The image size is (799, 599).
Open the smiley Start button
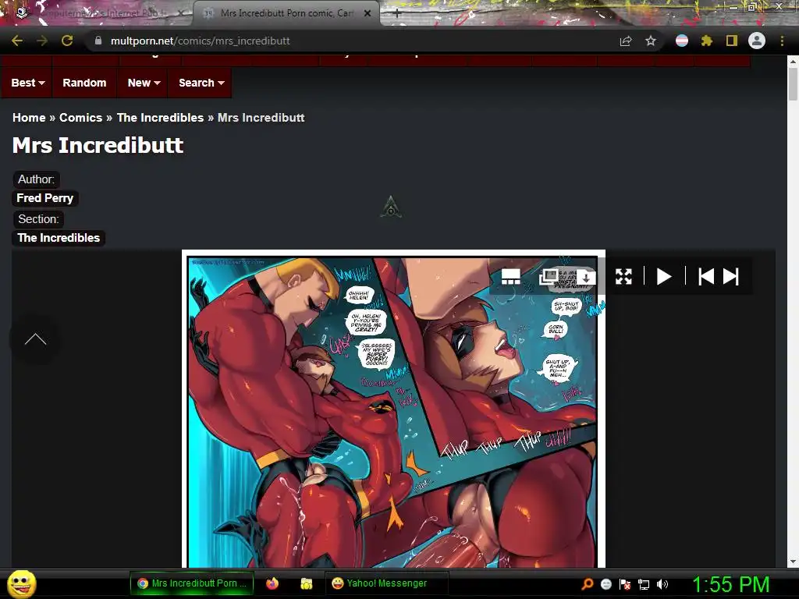click(22, 583)
